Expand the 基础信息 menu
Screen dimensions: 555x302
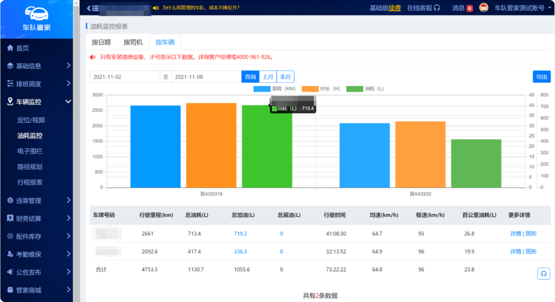click(68, 66)
